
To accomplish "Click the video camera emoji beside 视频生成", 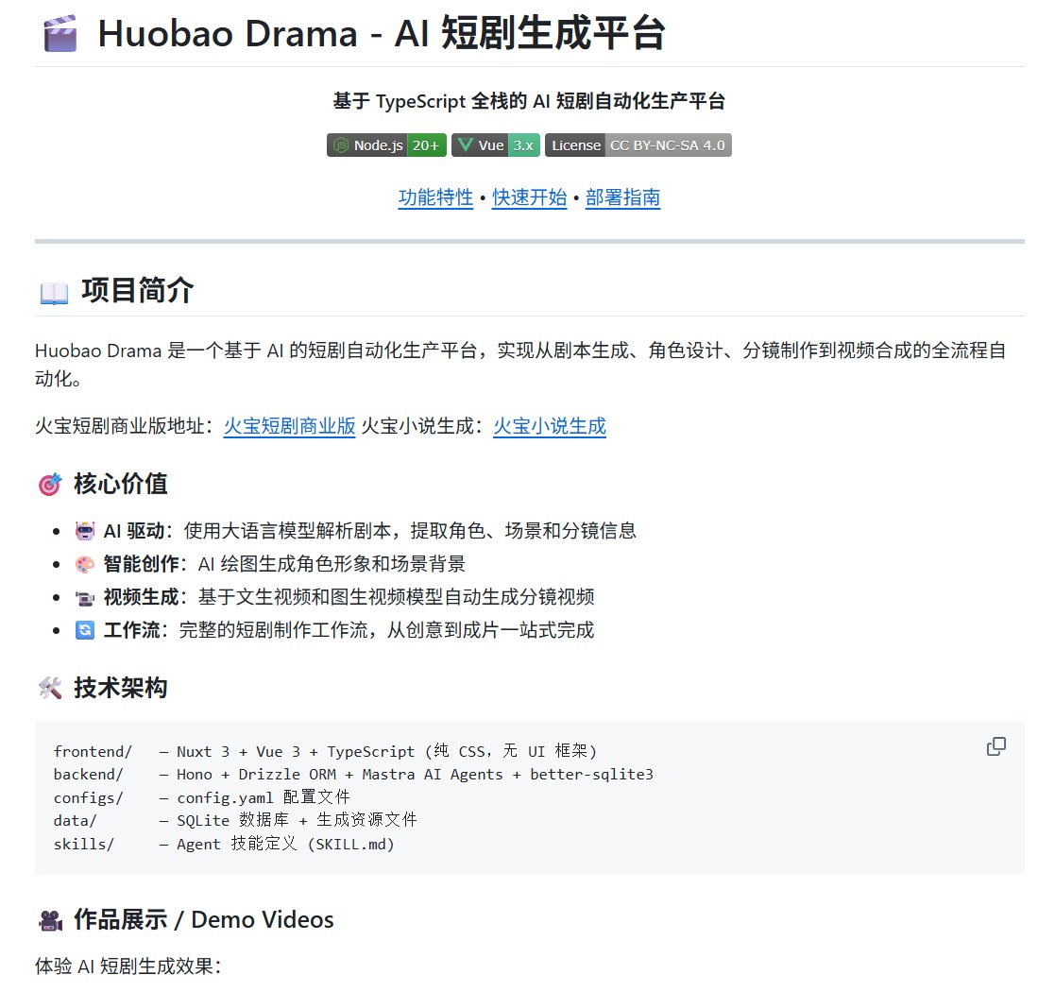I will (85, 597).
